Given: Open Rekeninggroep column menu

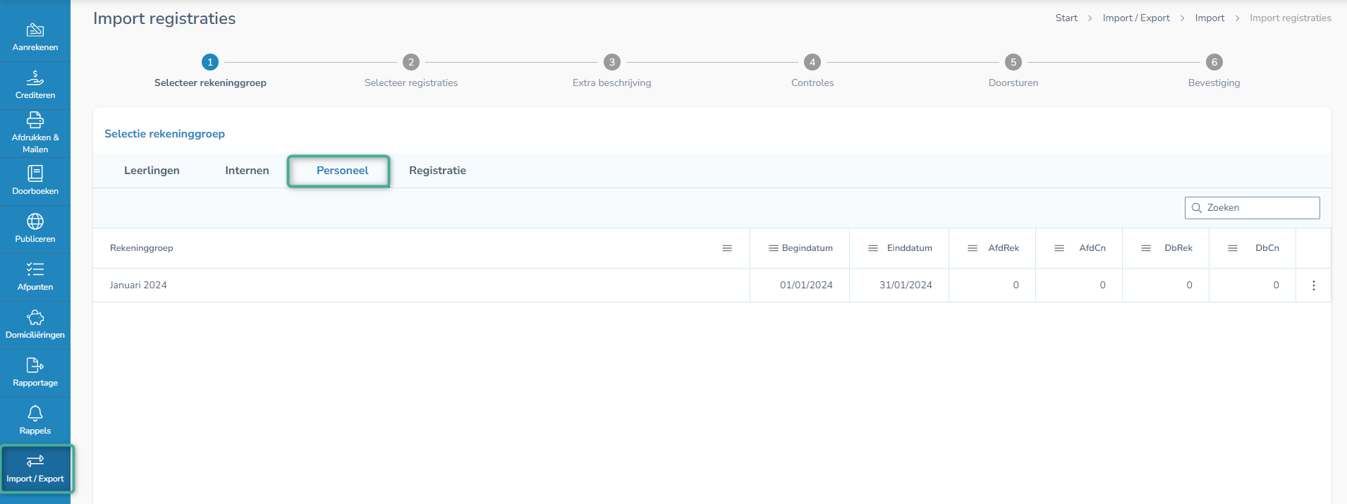Looking at the screenshot, I should (x=727, y=248).
